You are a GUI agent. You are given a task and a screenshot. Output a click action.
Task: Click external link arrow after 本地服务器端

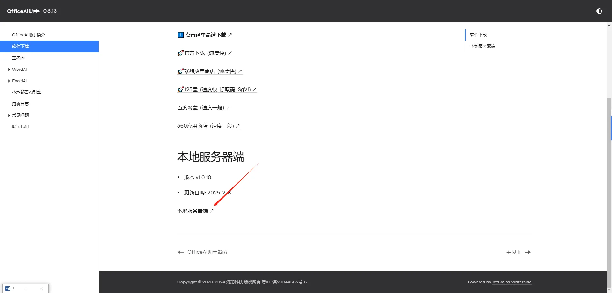[212, 211]
